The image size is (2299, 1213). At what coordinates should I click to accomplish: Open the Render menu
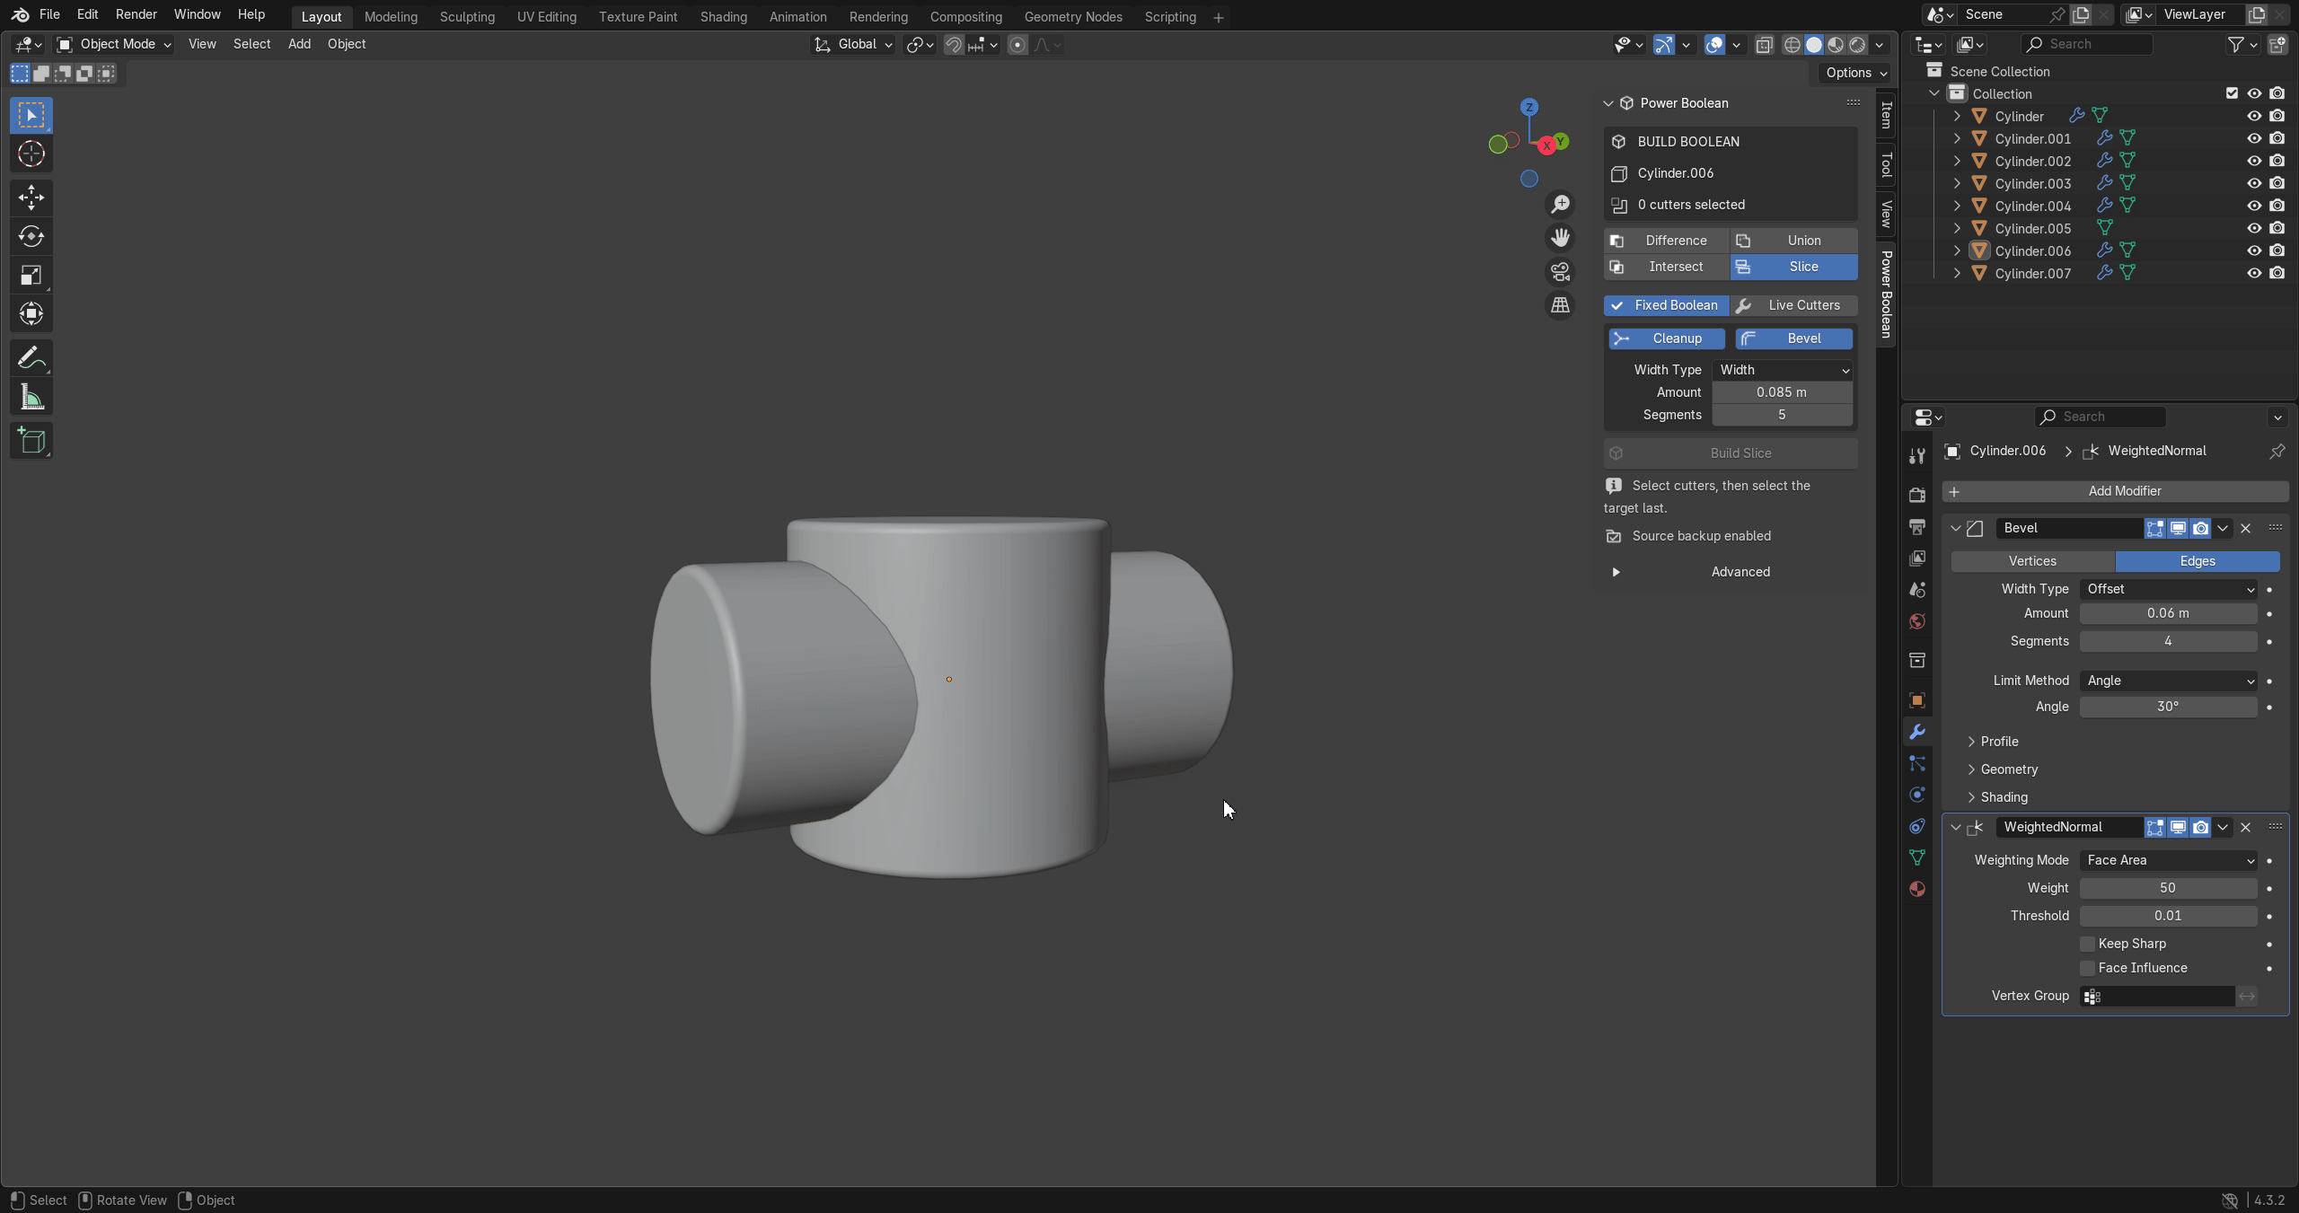tap(136, 14)
